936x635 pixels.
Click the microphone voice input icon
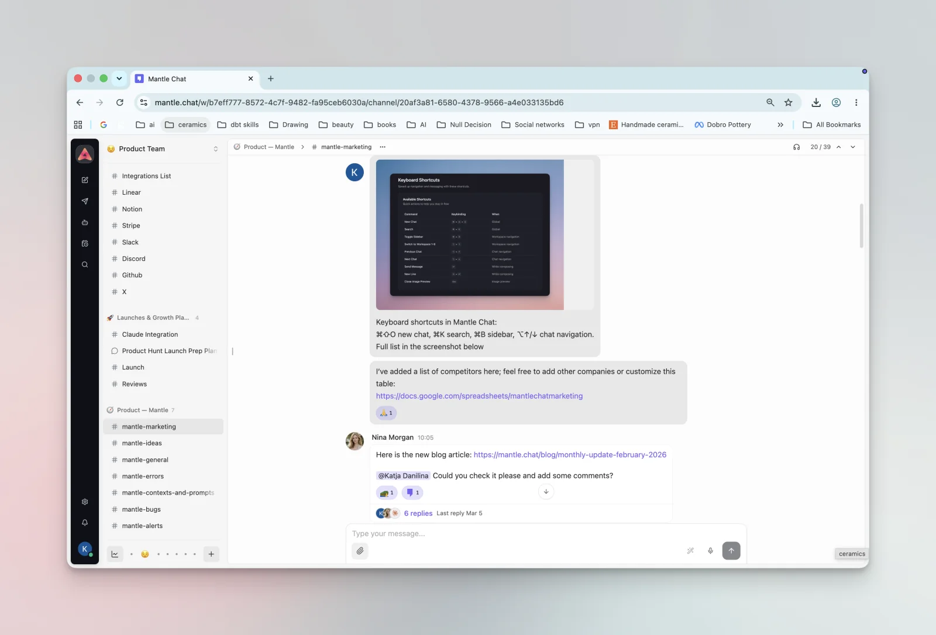(x=710, y=551)
